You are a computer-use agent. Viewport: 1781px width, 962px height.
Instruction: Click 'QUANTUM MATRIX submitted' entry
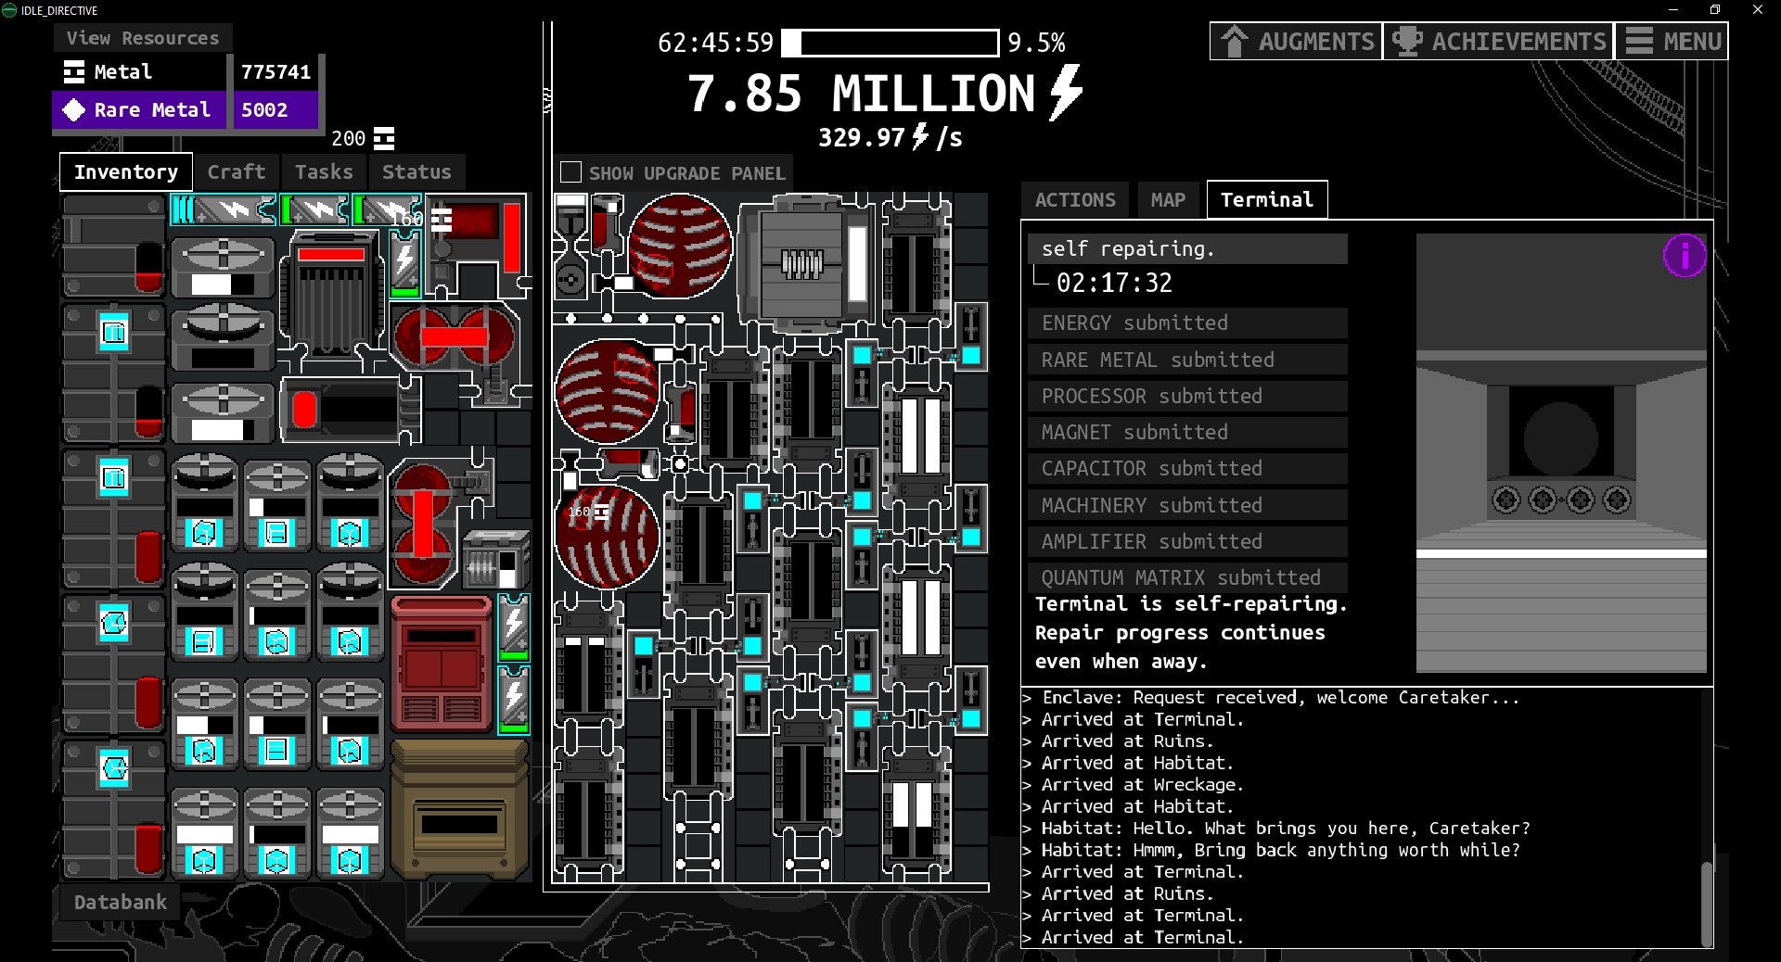click(1187, 577)
